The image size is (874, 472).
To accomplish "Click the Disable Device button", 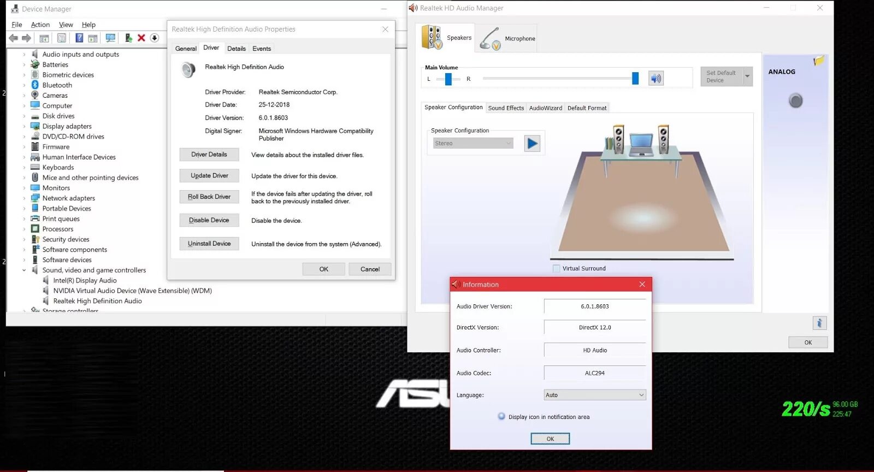I will (x=209, y=220).
